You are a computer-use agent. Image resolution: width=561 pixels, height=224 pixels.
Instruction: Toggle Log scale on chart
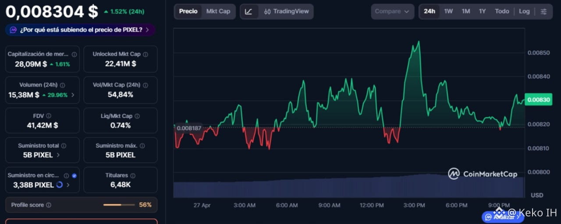(x=524, y=11)
